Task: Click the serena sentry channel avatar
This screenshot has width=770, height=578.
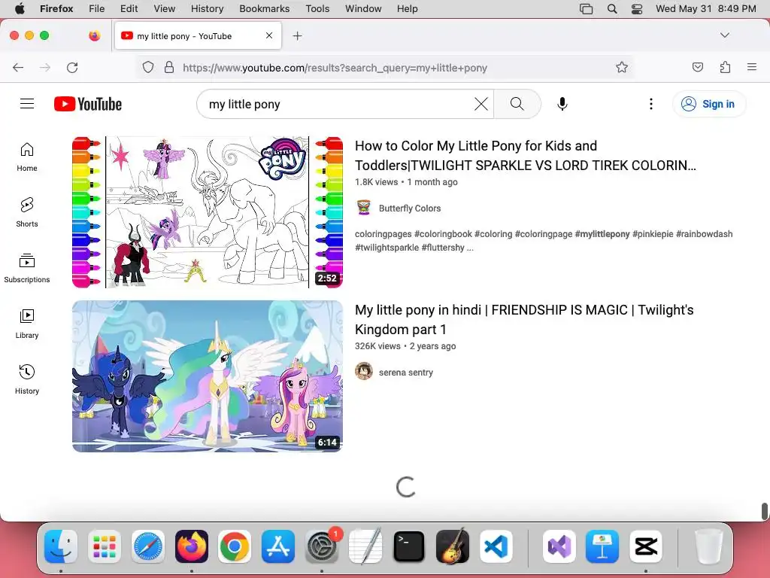Action: pyautogui.click(x=364, y=372)
